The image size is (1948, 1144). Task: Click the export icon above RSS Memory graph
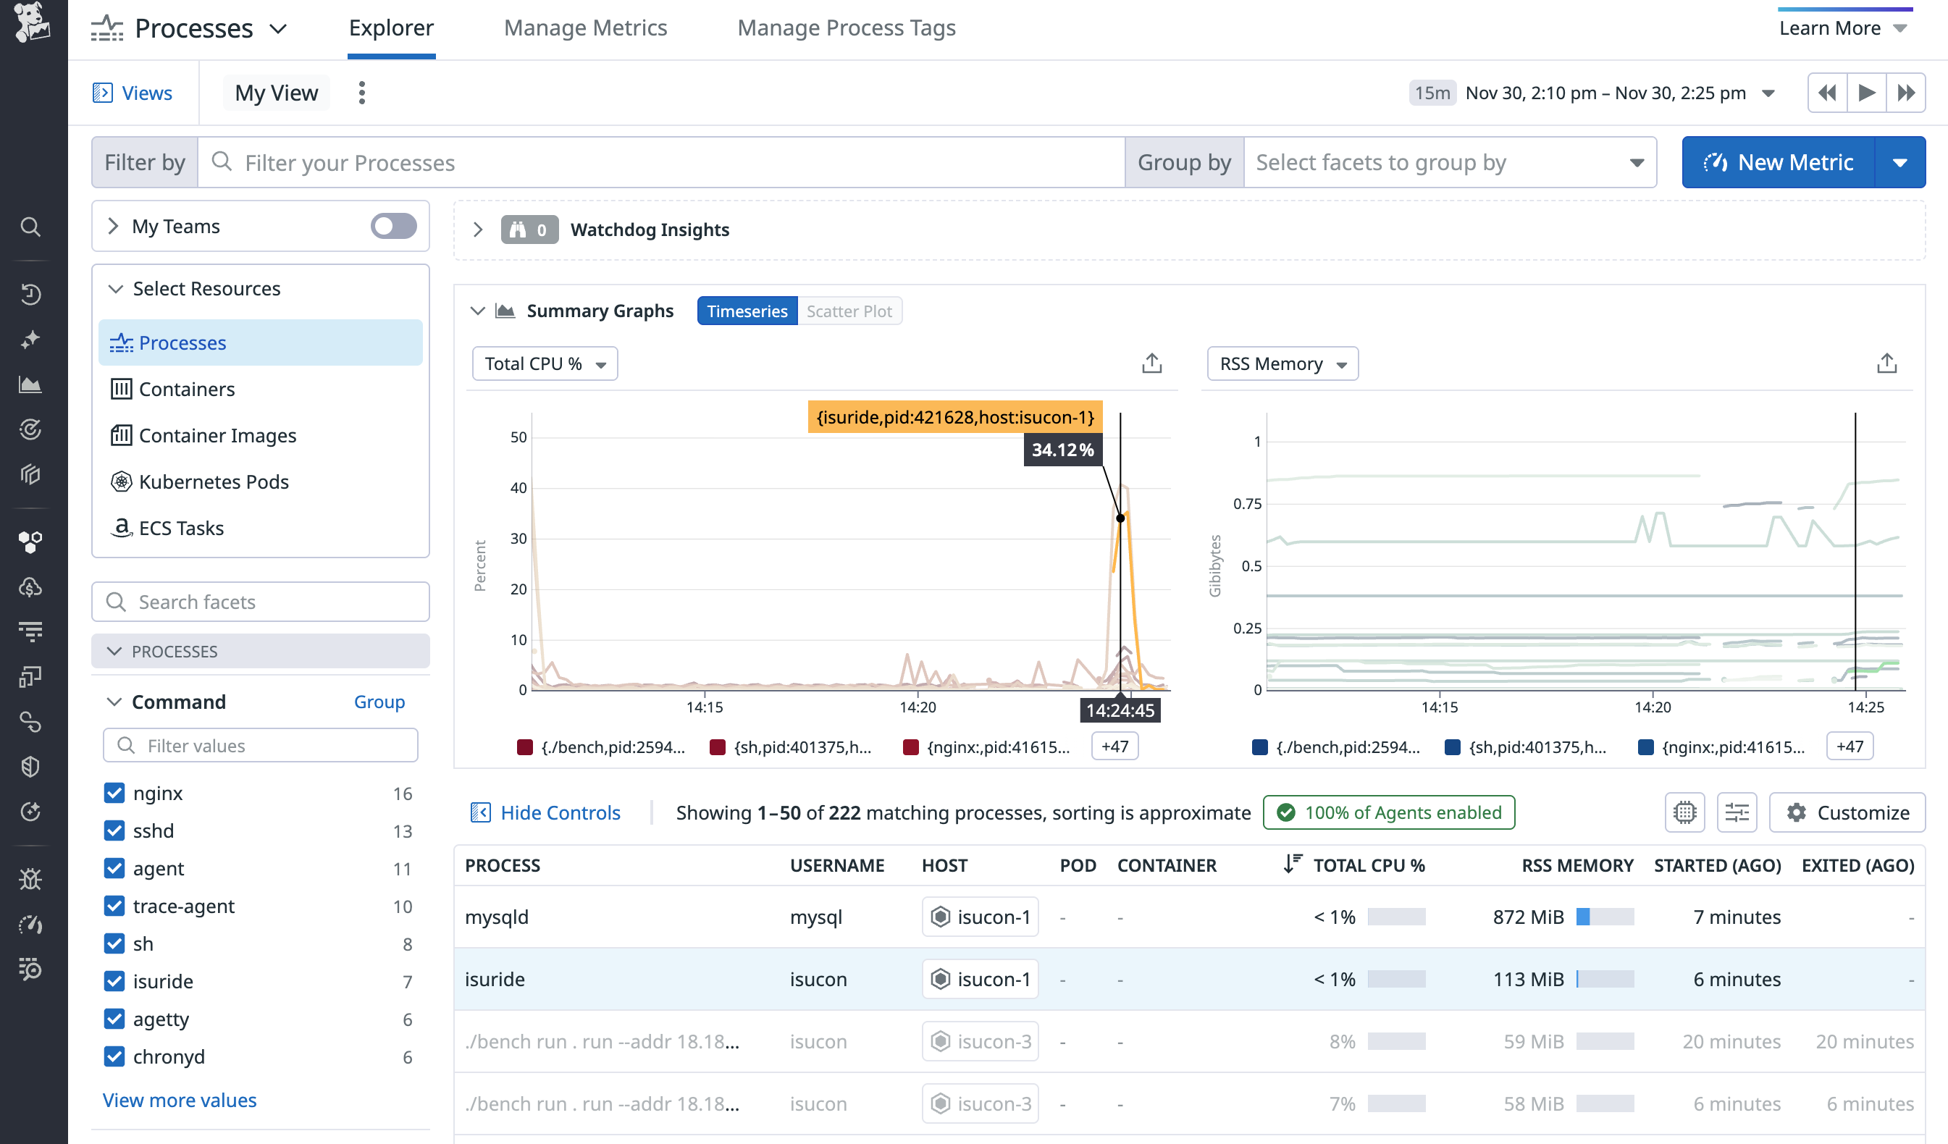pos(1886,363)
